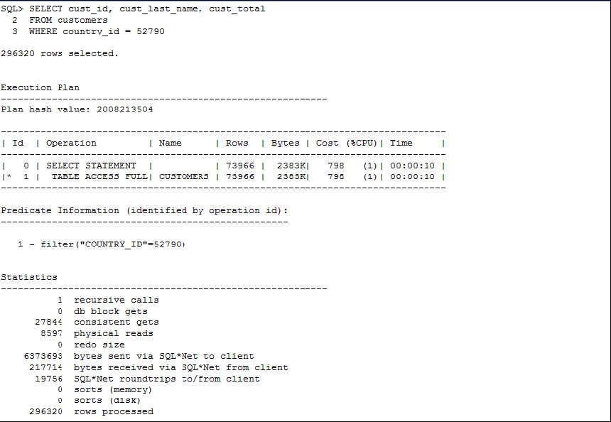Click the Rows column header
Viewport: 611px width, 422px height.
click(237, 143)
